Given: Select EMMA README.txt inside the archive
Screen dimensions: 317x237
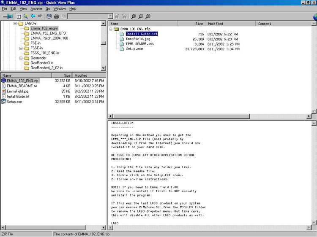Looking at the screenshot, I should click(140, 44).
